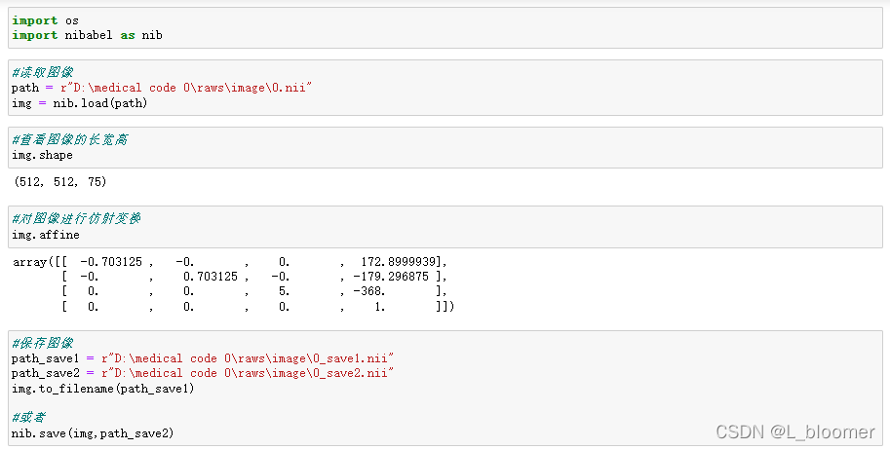Click the '#保存图像' comment
890x450 pixels.
[43, 343]
